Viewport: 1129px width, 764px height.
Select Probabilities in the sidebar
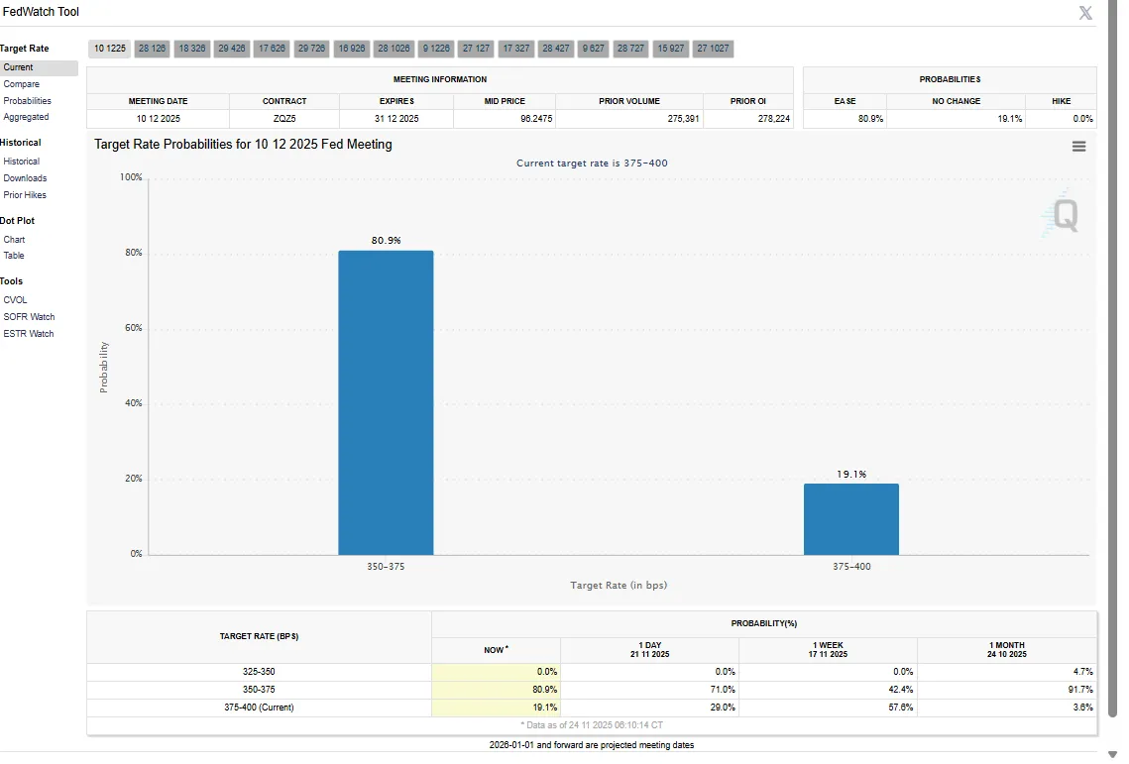point(27,101)
